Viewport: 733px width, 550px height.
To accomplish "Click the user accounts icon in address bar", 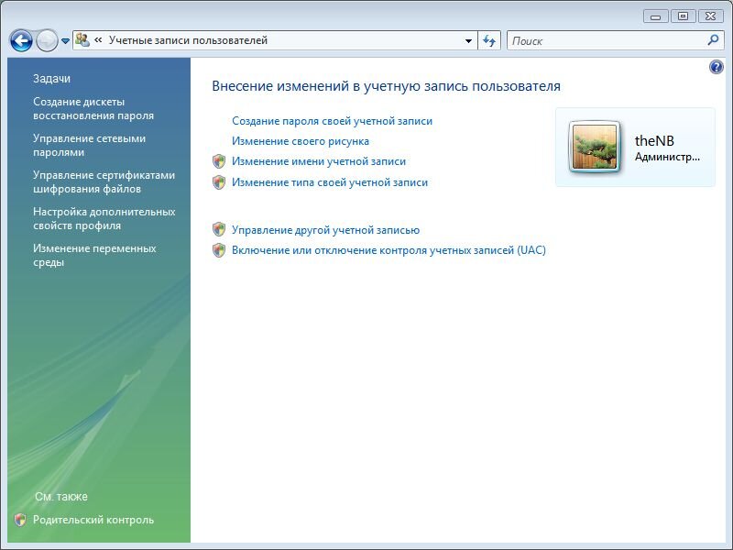I will 82,40.
